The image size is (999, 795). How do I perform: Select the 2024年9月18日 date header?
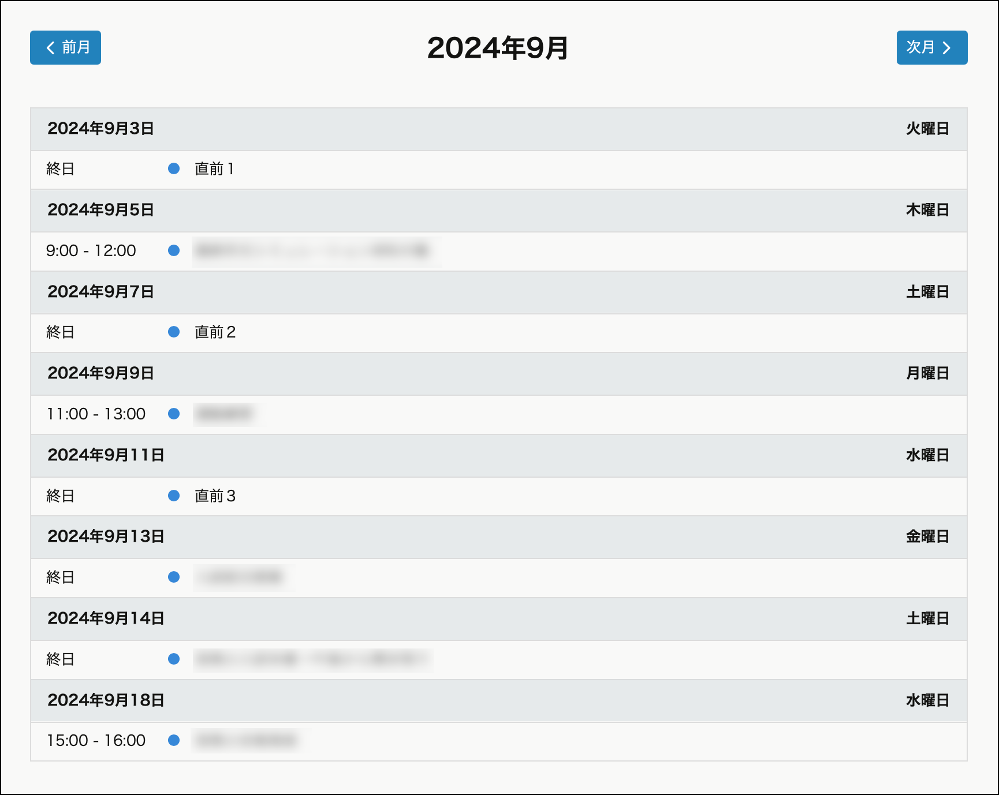(x=106, y=700)
